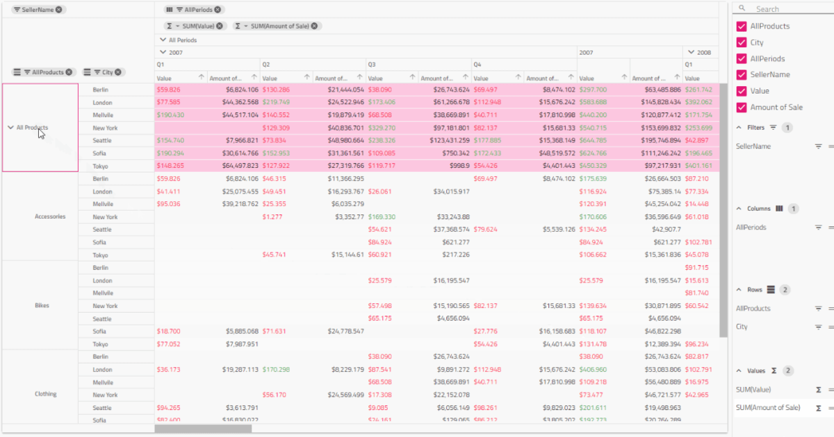Click the horizontal scrollbar thumb
This screenshot has width=834, height=437.
tap(202, 429)
